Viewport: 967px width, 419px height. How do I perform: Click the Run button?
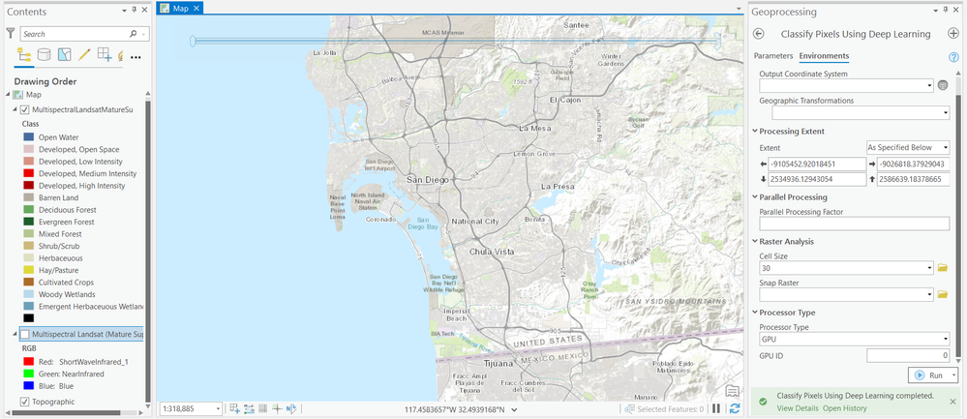(930, 374)
